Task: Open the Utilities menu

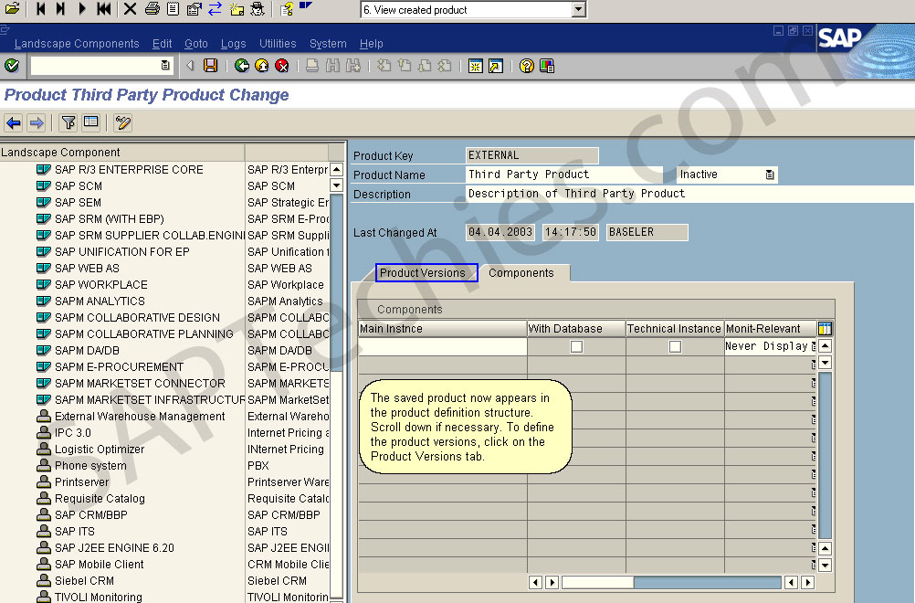Action: [x=278, y=44]
